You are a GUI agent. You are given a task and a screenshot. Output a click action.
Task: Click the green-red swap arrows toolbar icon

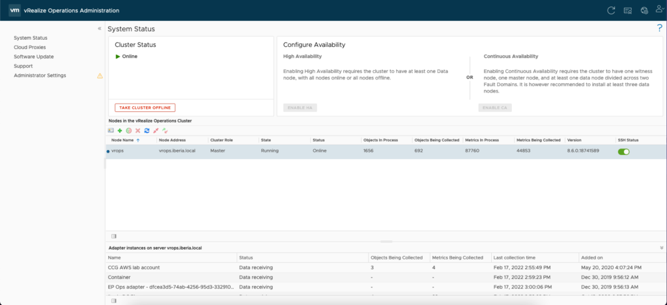click(x=165, y=130)
